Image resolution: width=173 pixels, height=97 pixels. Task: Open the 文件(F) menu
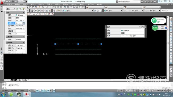9,5
